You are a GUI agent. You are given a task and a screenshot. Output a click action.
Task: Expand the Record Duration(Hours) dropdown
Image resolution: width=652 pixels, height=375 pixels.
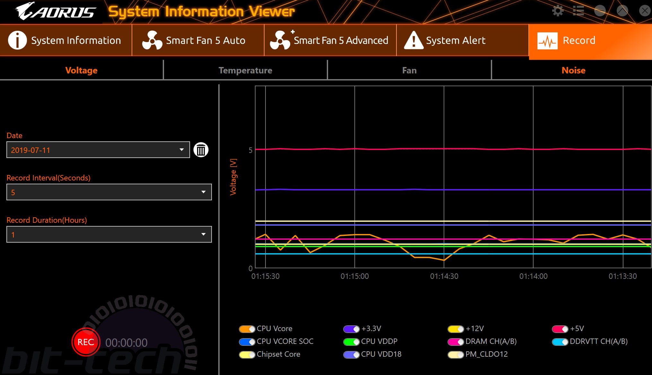109,234
